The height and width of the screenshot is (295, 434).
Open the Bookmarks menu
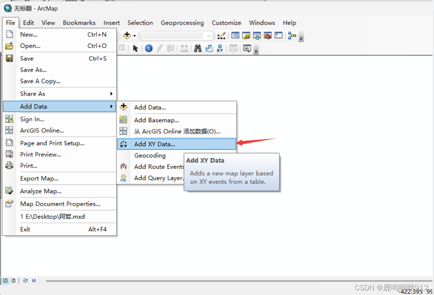[x=79, y=23]
